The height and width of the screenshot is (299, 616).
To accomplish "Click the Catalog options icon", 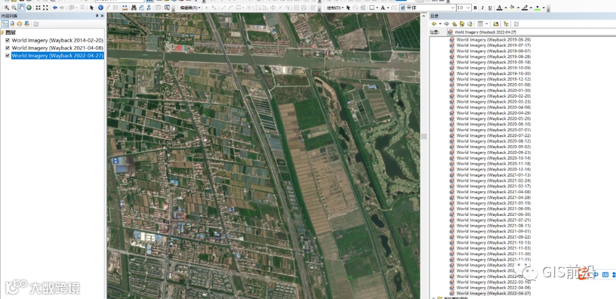I will (x=516, y=24).
